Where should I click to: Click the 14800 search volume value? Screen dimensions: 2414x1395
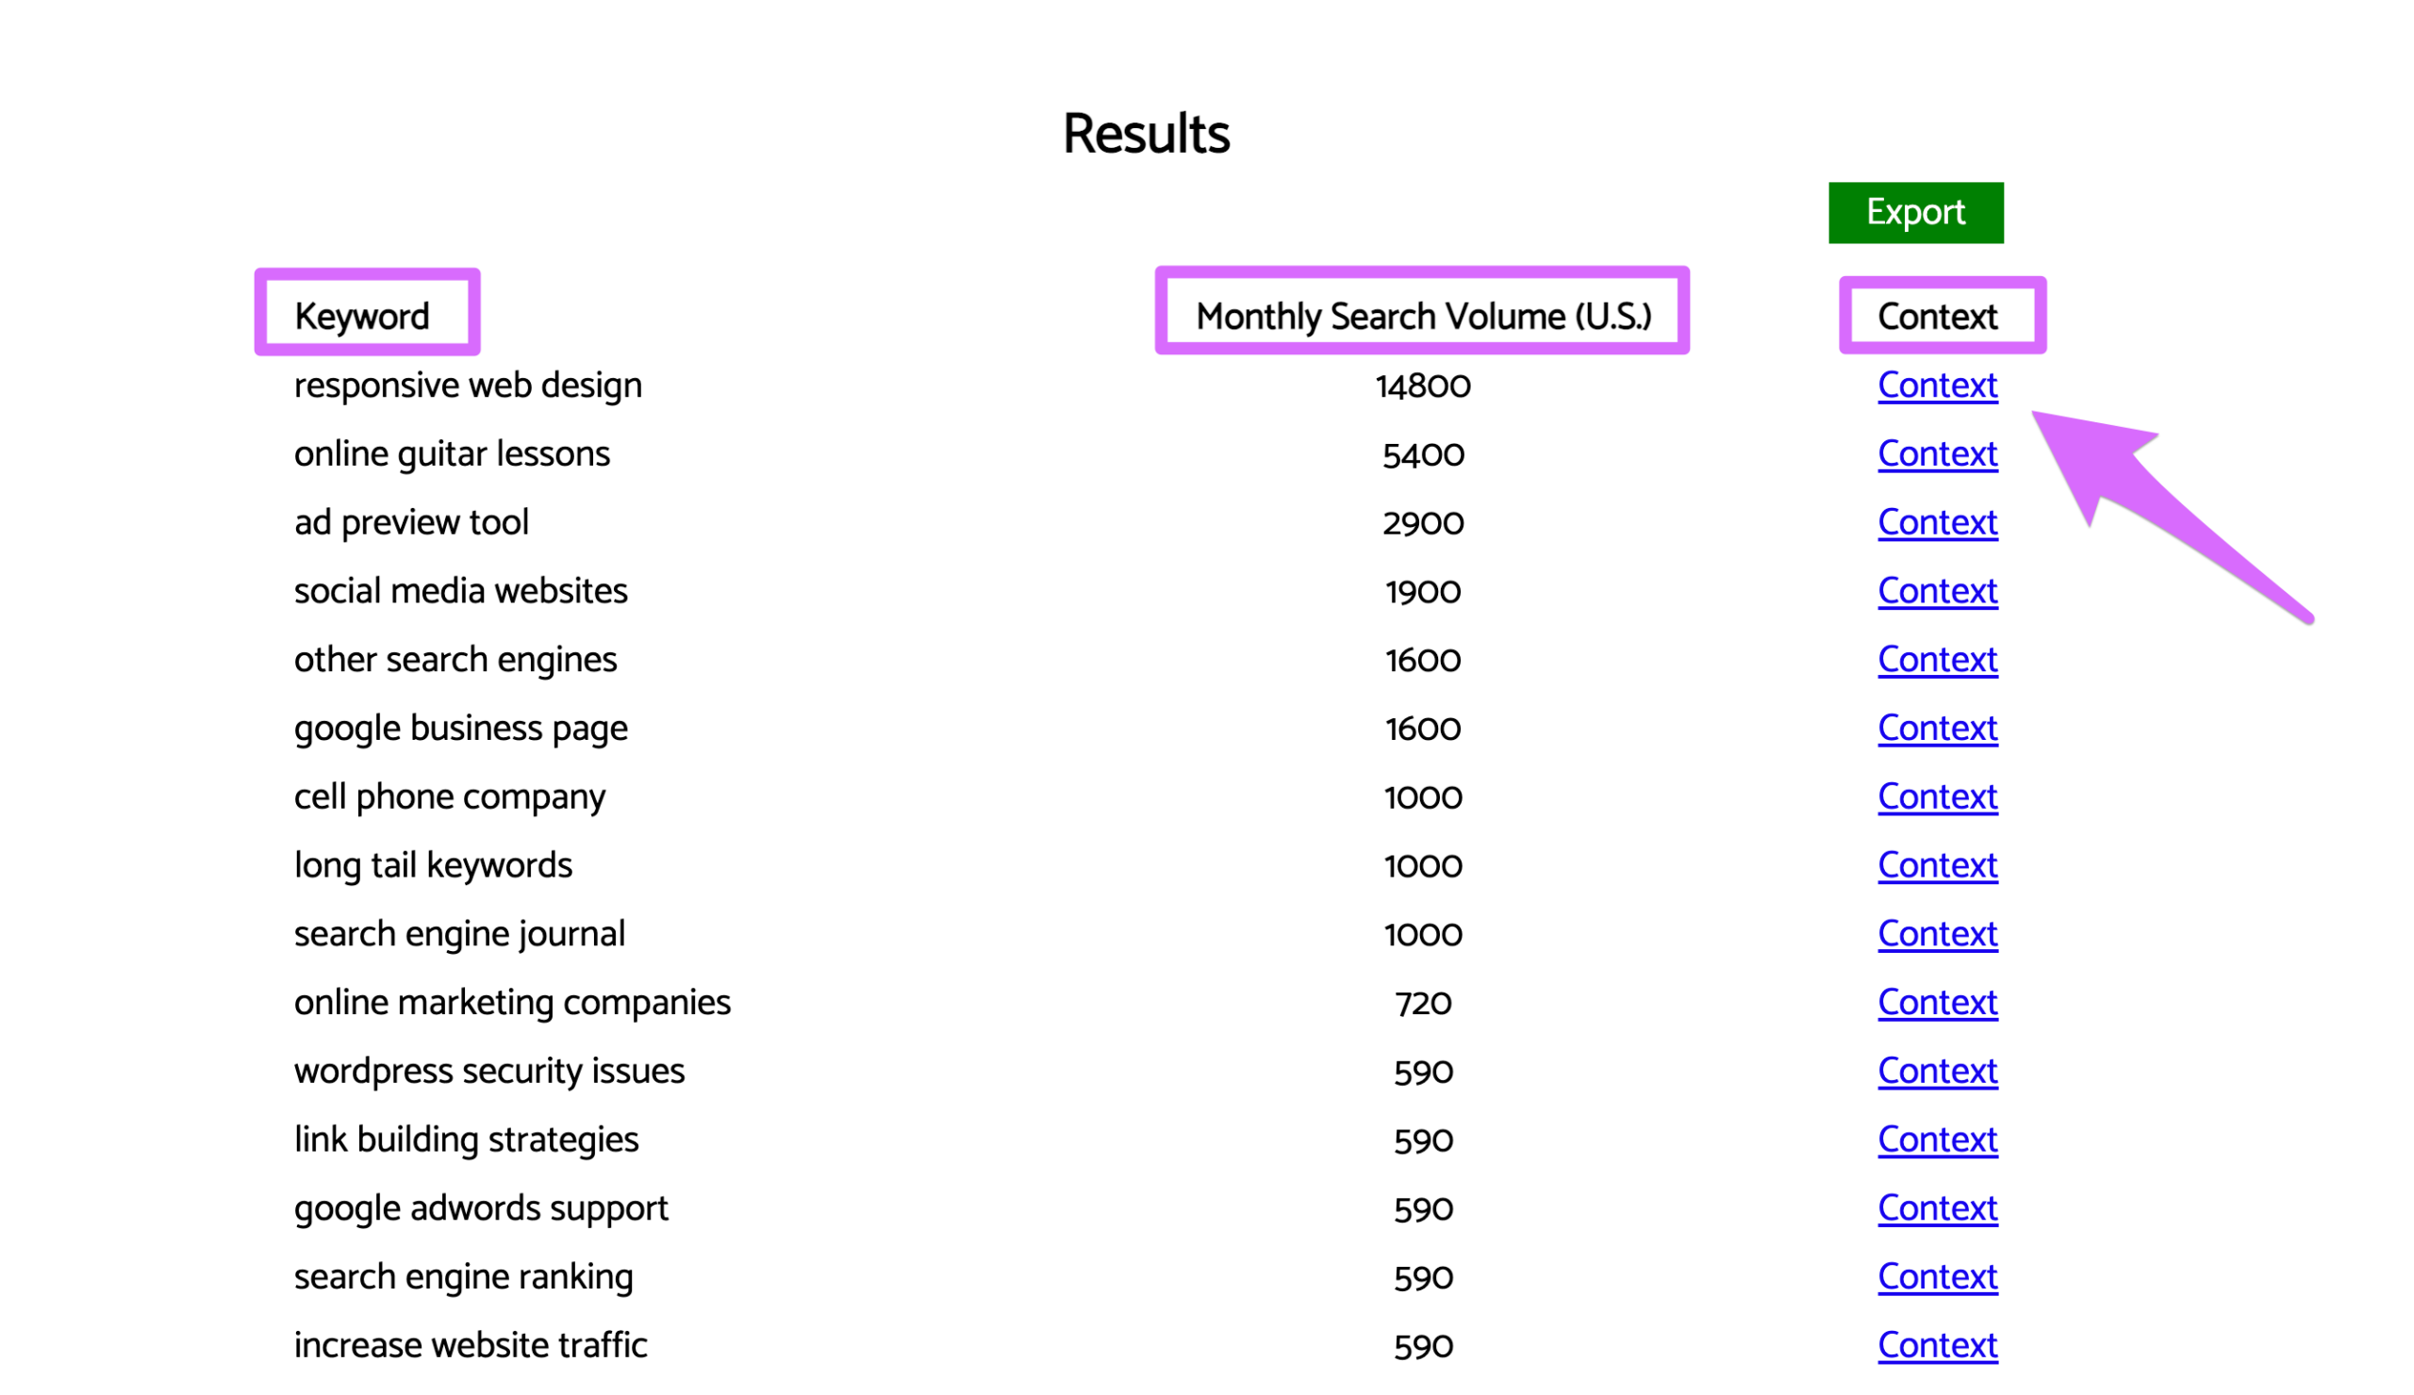(1423, 386)
